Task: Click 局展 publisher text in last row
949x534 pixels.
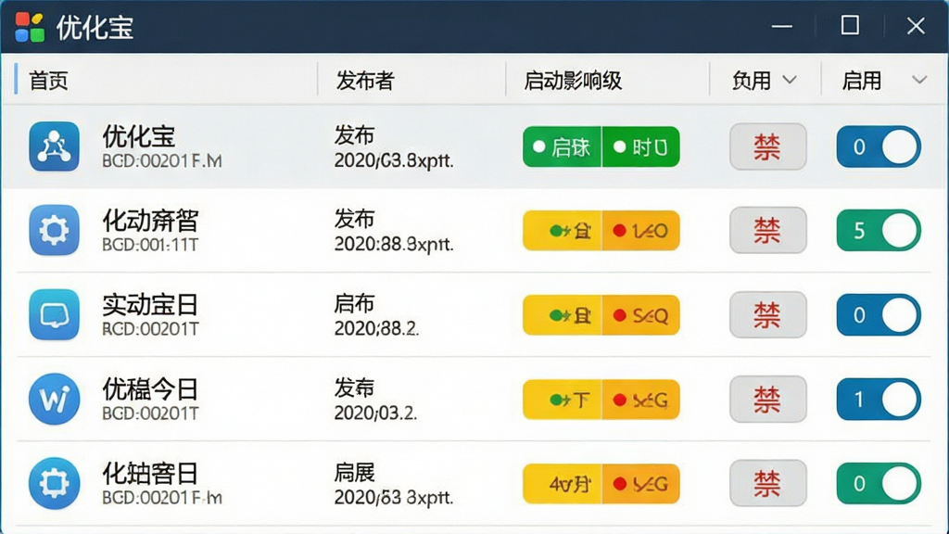Action: [355, 472]
